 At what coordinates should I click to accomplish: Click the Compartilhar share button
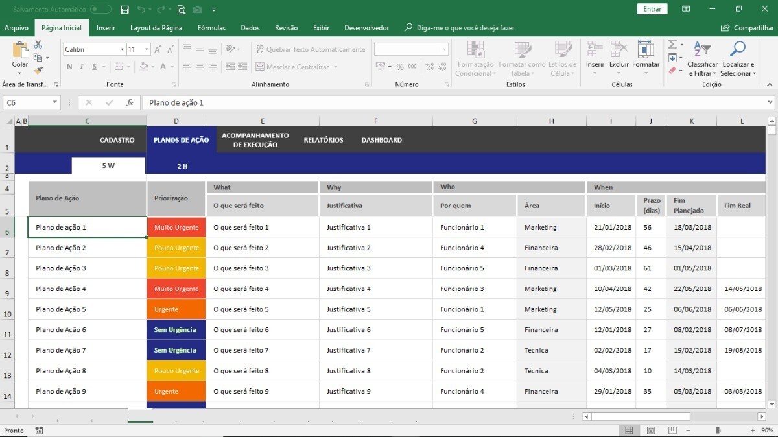click(x=748, y=28)
